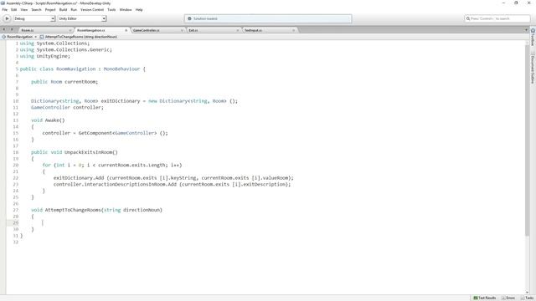536x301 pixels.
Task: Close the RoomNavigation.cs tab
Action: click(x=126, y=30)
